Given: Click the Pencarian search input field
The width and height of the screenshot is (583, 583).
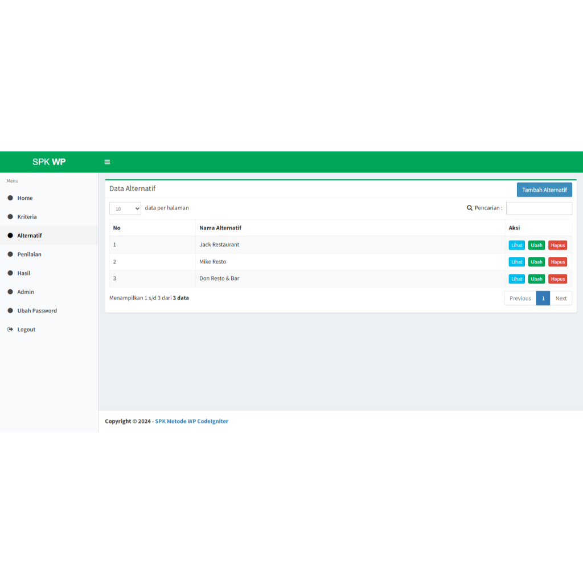Looking at the screenshot, I should pyautogui.click(x=539, y=208).
